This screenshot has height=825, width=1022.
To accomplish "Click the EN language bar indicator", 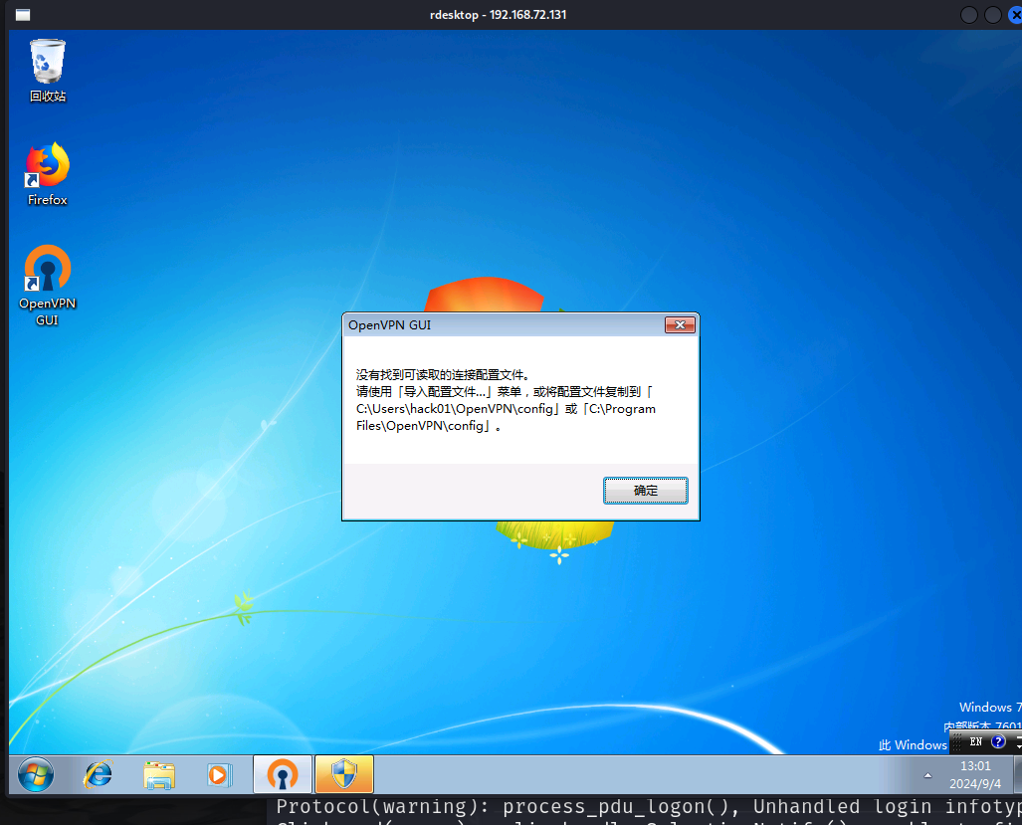I will [x=975, y=741].
